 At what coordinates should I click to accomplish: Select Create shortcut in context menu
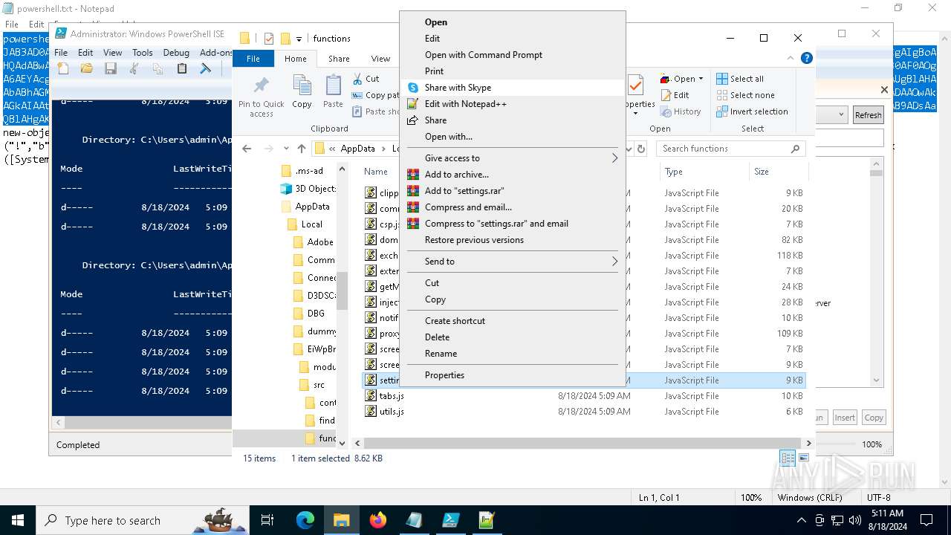click(x=513, y=321)
